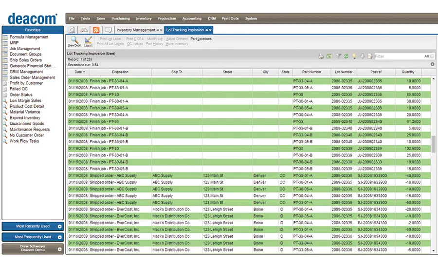The width and height of the screenshot is (438, 268).
Task: Open Ship Sales Orders favorite
Action: (26, 60)
